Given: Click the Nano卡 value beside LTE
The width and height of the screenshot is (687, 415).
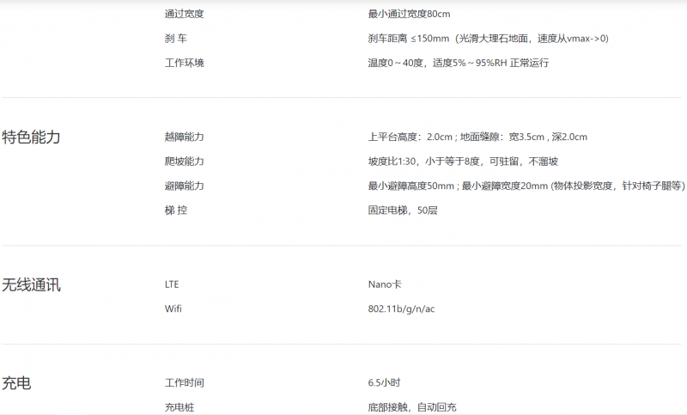Looking at the screenshot, I should coord(386,284).
